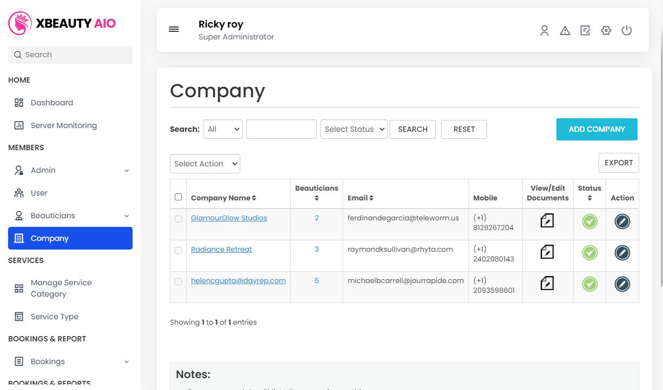Sort the table by Company Name
663x390 pixels.
[x=222, y=198]
